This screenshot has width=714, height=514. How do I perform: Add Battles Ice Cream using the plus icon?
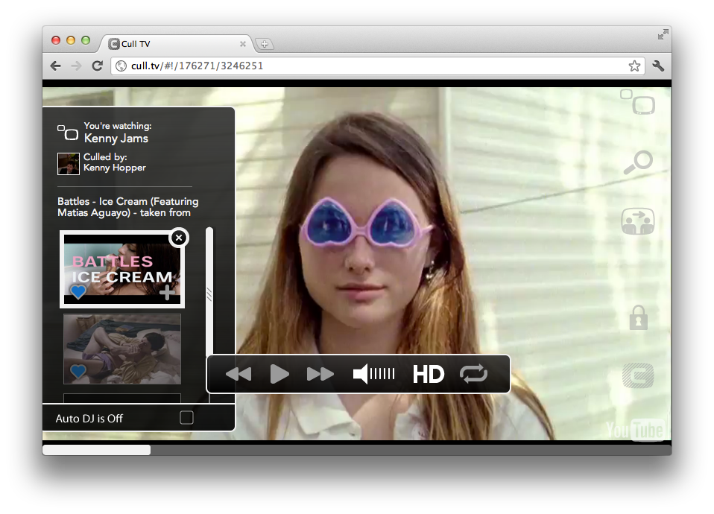click(x=167, y=292)
